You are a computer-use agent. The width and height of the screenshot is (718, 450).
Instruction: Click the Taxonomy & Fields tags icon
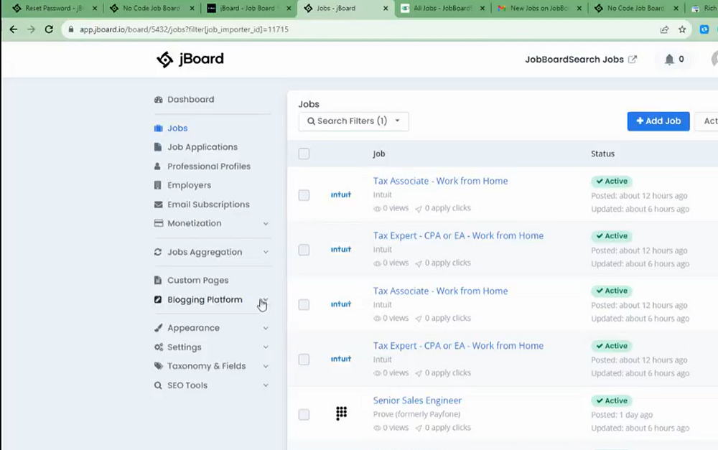point(159,366)
